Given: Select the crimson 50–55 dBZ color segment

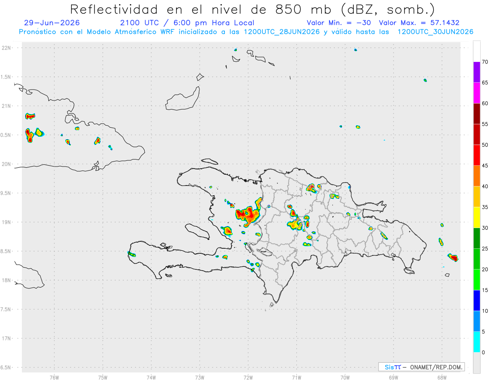Looking at the screenshot, I should [477, 135].
